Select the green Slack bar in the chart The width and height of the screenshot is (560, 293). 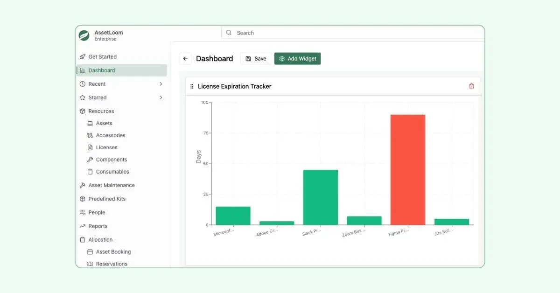pos(320,197)
